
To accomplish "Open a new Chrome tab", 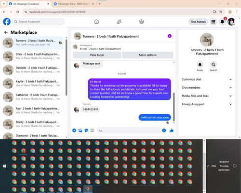I will (100, 4).
